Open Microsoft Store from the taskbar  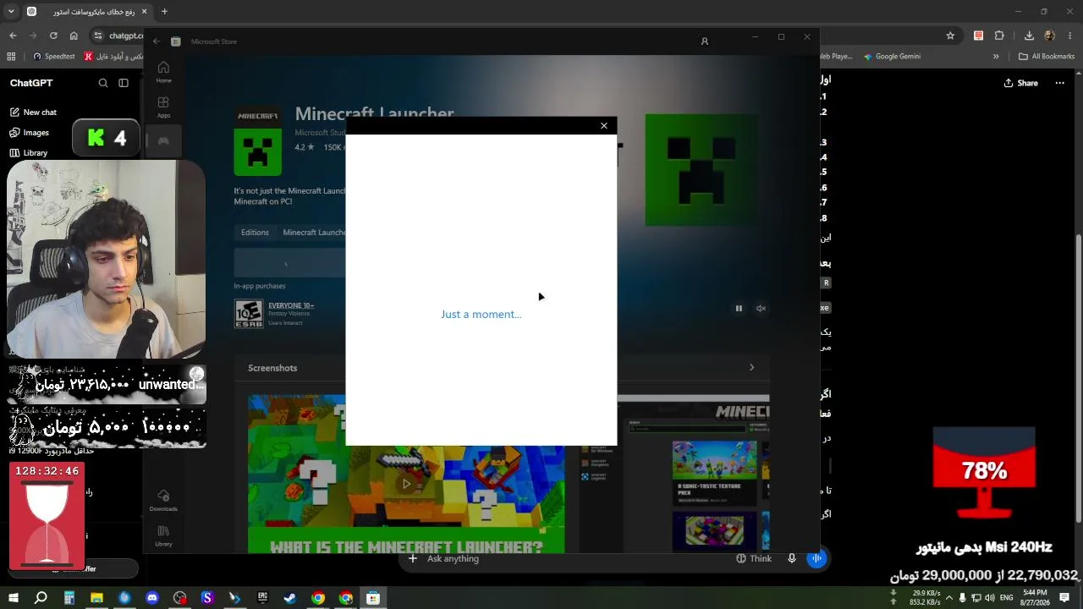click(373, 598)
